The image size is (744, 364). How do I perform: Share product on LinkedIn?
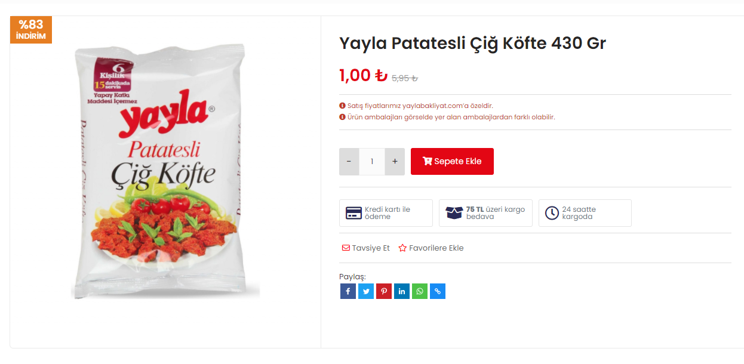point(402,291)
